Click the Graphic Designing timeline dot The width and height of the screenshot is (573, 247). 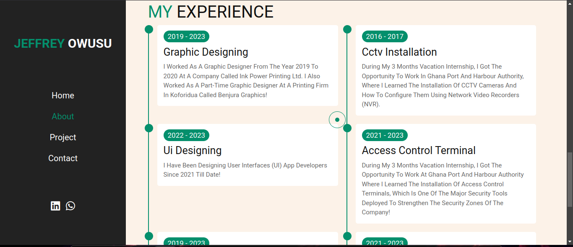coord(149,29)
